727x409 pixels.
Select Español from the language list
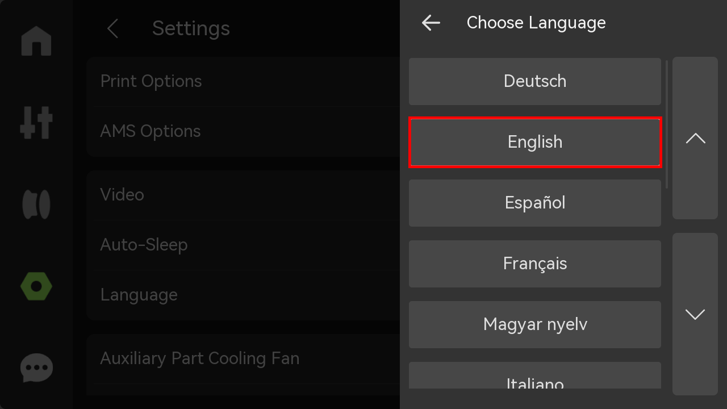coord(535,203)
